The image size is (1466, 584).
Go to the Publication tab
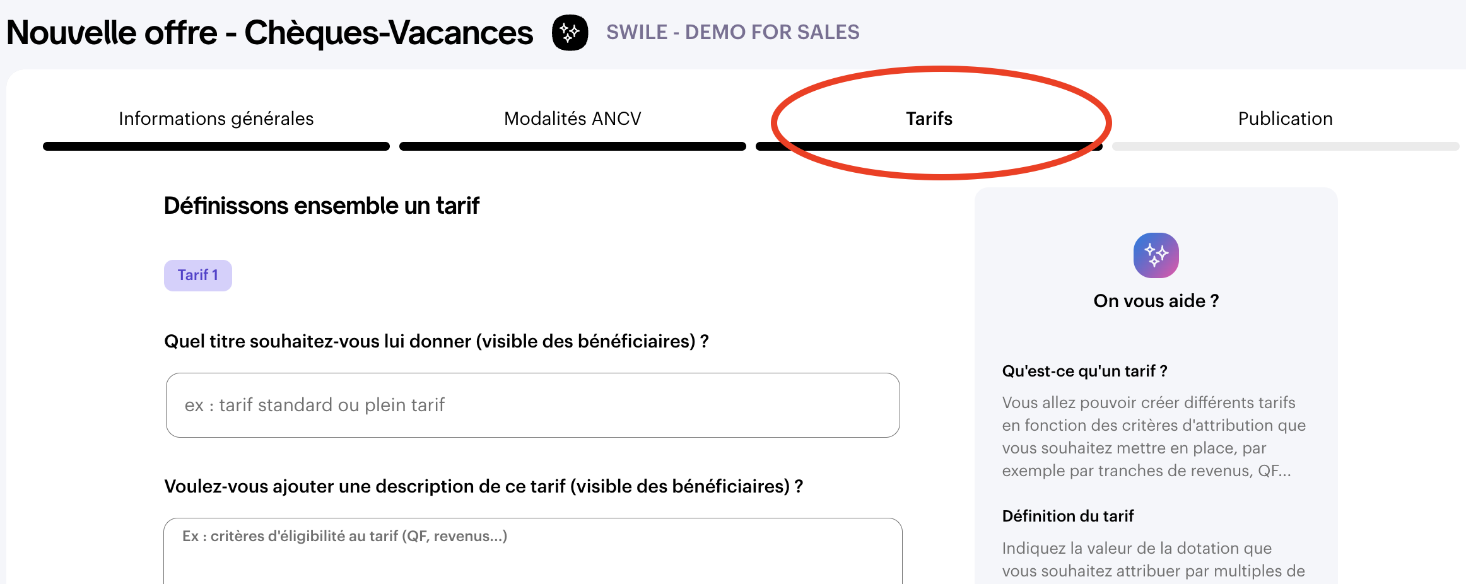point(1285,119)
